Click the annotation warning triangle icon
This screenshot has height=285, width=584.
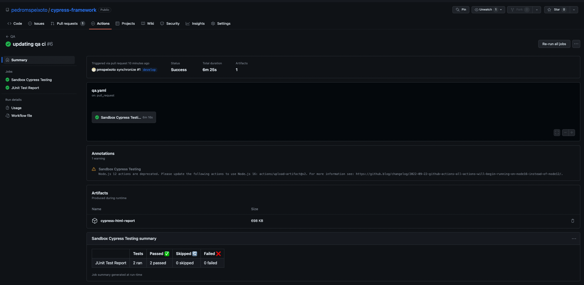(94, 169)
